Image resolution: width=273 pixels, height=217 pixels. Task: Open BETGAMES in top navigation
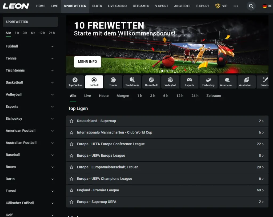(x=141, y=6)
